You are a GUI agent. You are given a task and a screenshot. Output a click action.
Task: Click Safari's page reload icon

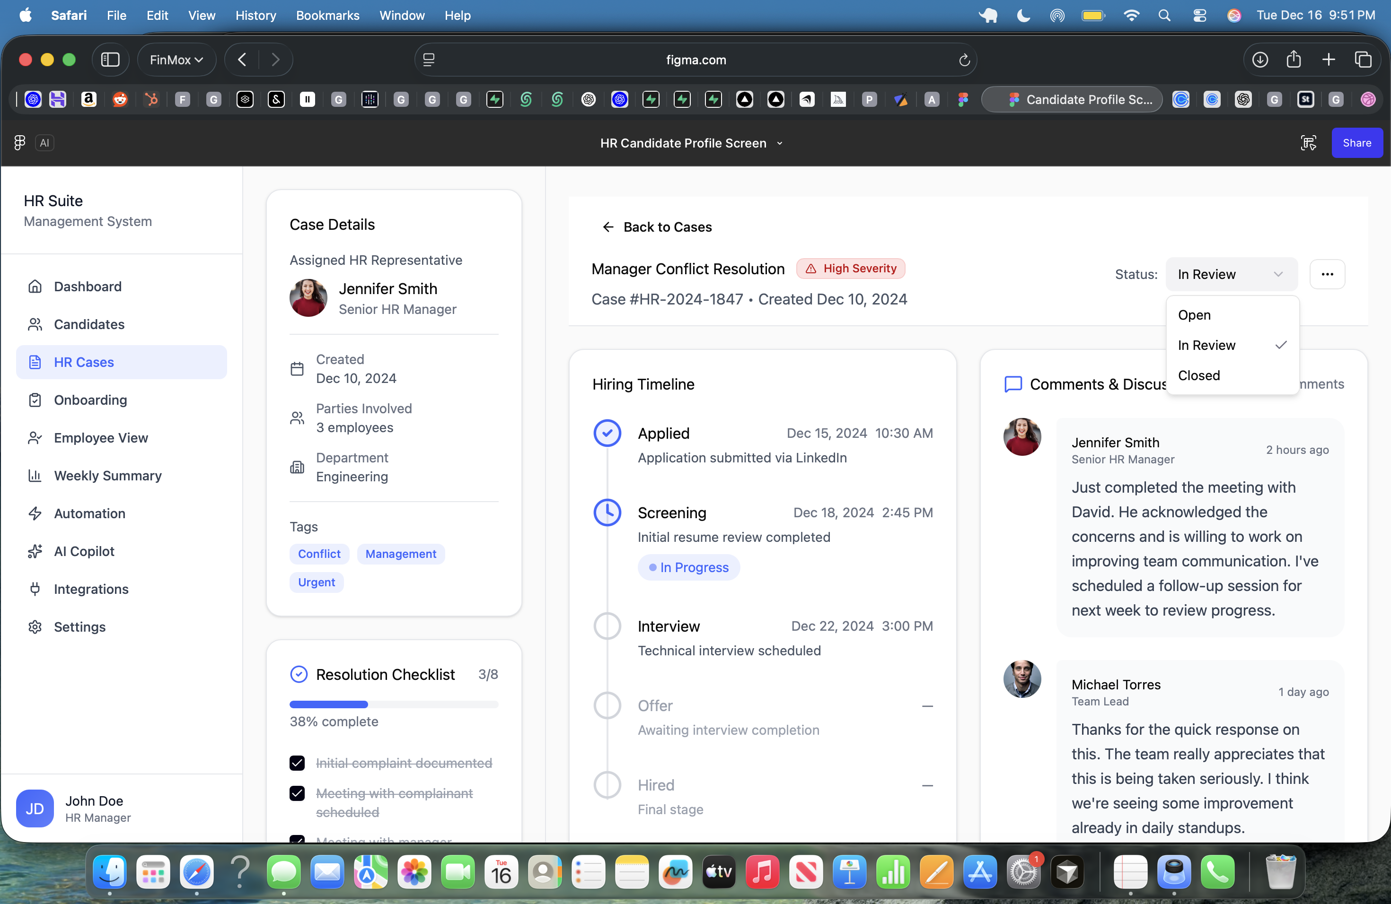point(964,60)
